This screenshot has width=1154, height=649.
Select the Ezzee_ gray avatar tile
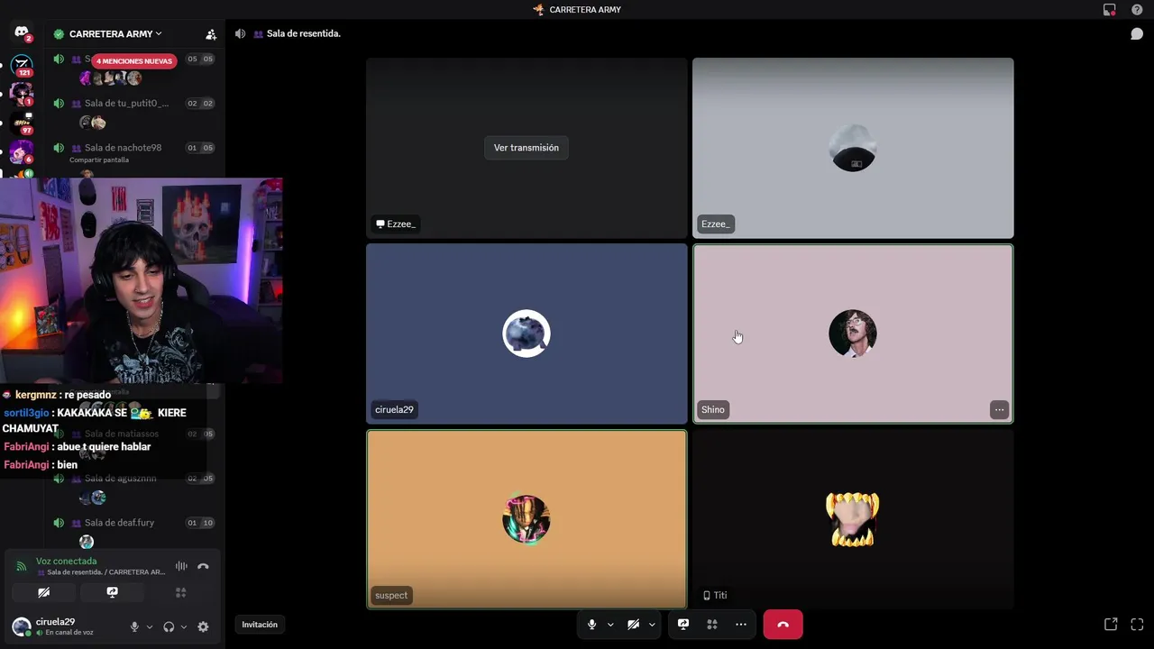[x=853, y=148]
